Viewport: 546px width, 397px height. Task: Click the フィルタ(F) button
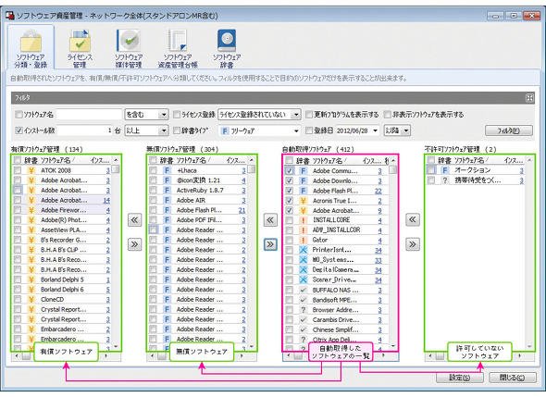[509, 130]
